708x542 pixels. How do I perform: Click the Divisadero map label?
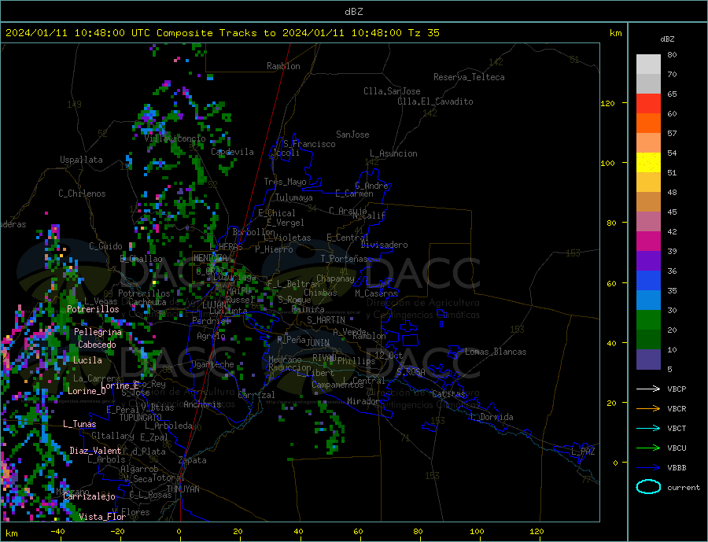(x=384, y=245)
